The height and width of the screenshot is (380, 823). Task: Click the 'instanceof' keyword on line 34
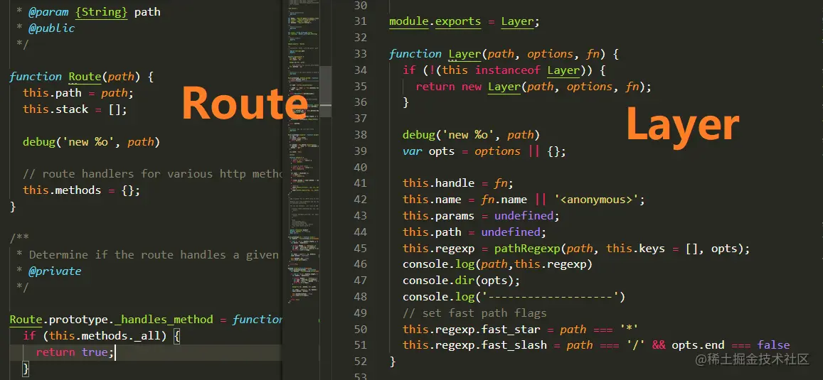tap(508, 70)
